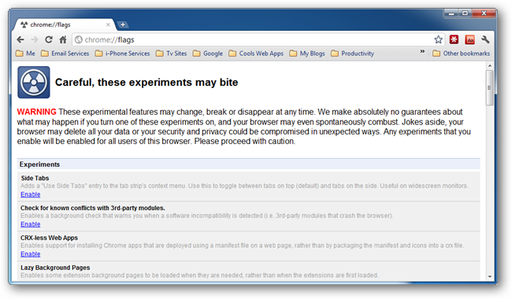Open the wrench settings menu
Image resolution: width=512 pixels, height=299 pixels.
click(485, 40)
